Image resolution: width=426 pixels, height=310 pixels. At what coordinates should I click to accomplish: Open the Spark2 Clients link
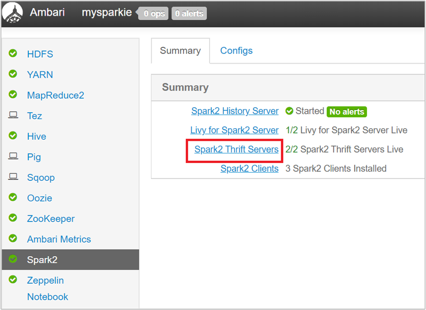(249, 169)
